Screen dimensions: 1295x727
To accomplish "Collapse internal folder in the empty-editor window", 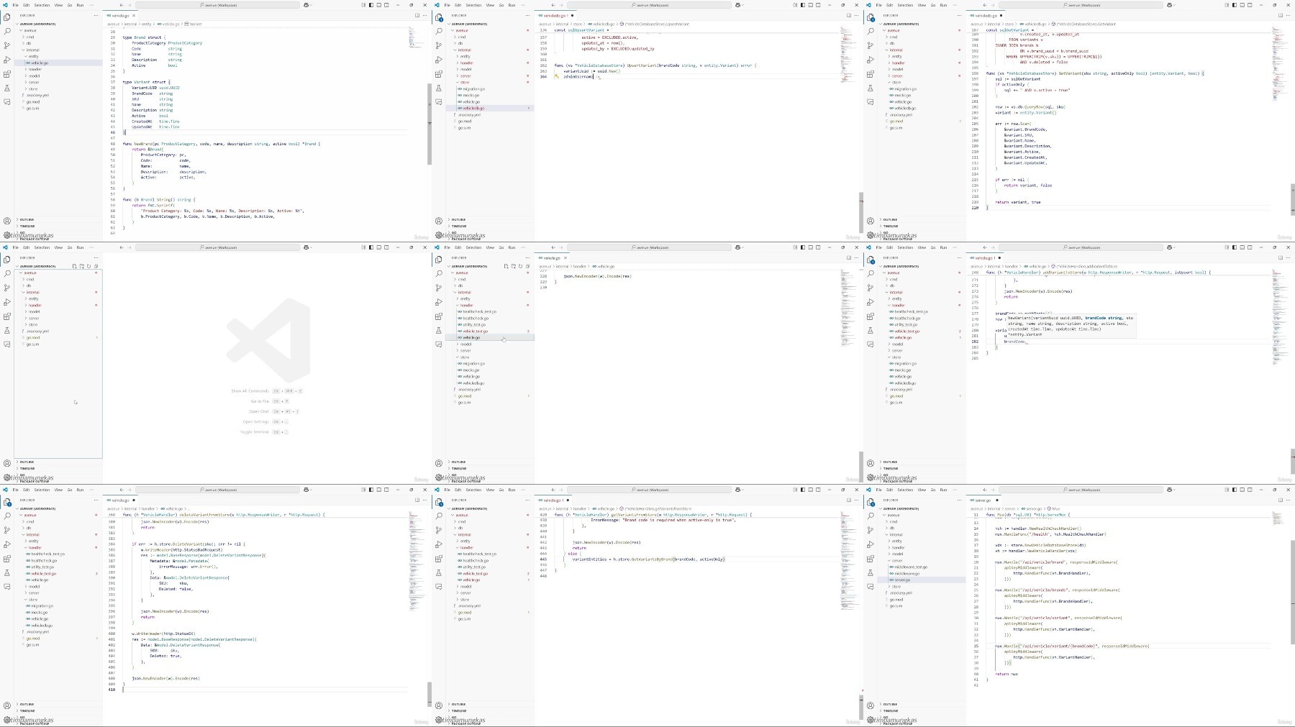I will tap(58, 292).
